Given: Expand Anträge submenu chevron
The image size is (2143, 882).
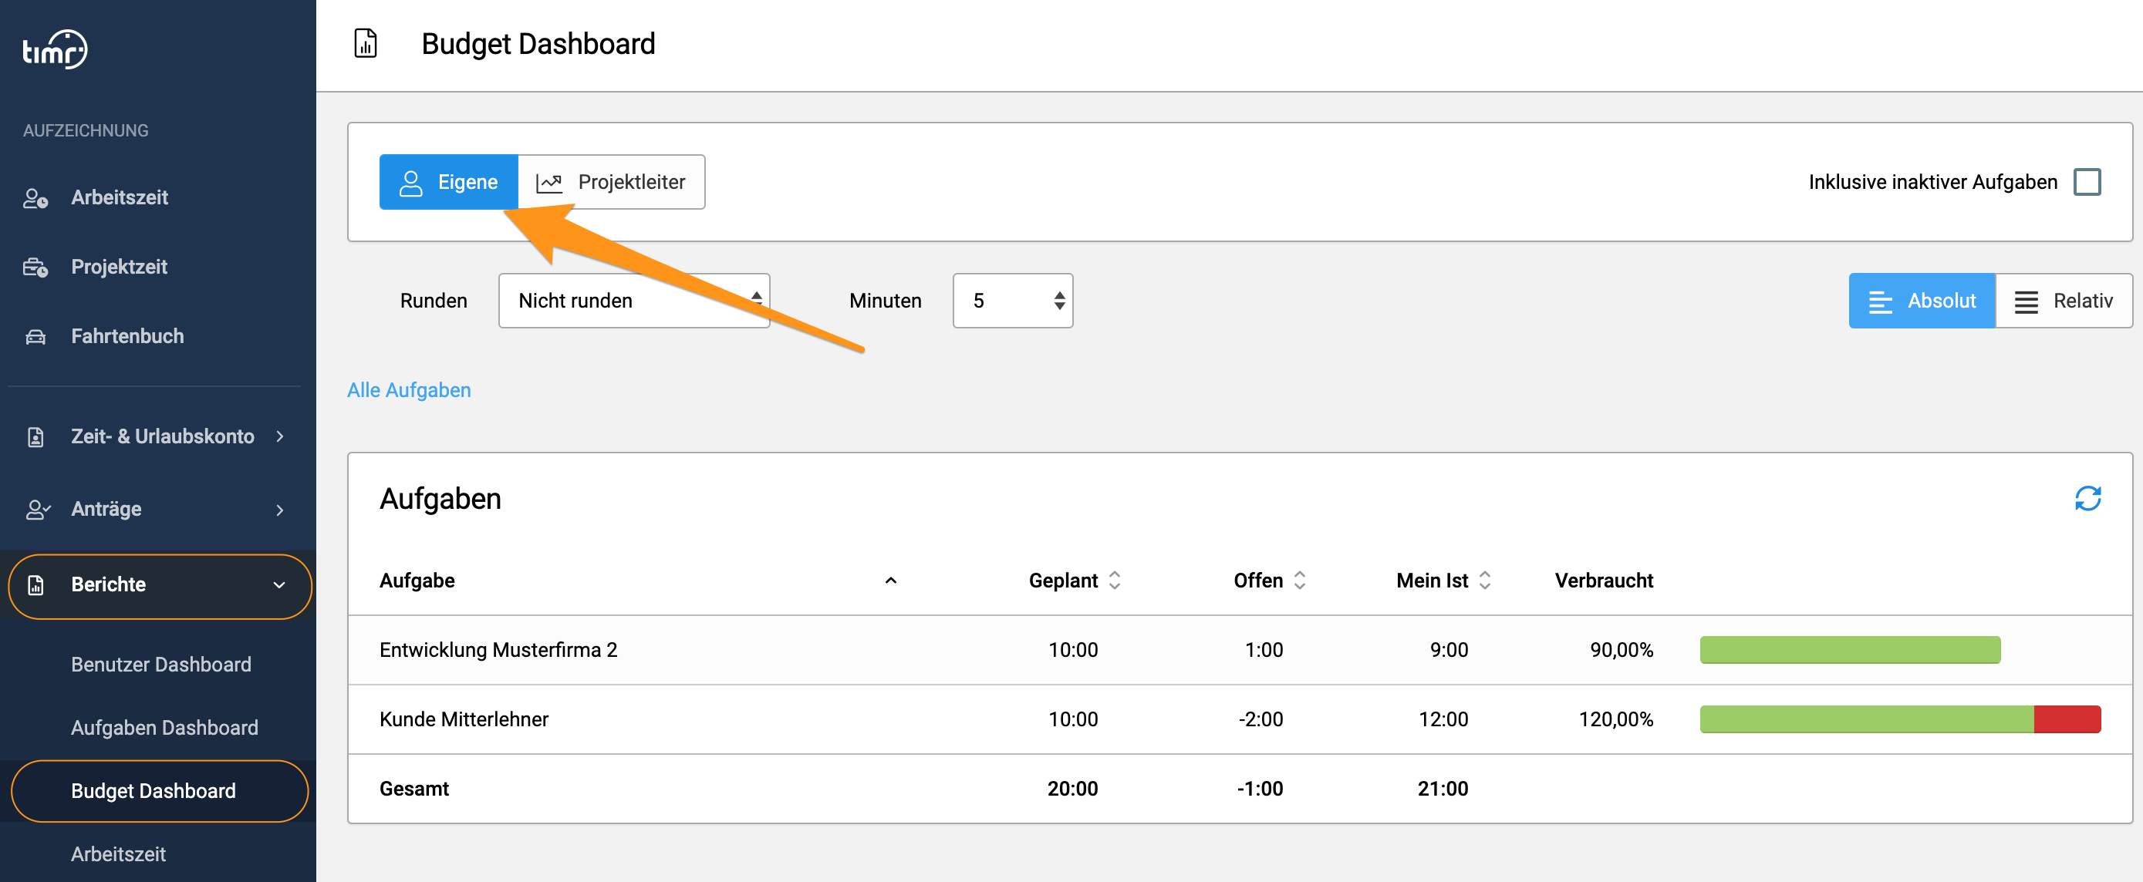Looking at the screenshot, I should click(279, 510).
